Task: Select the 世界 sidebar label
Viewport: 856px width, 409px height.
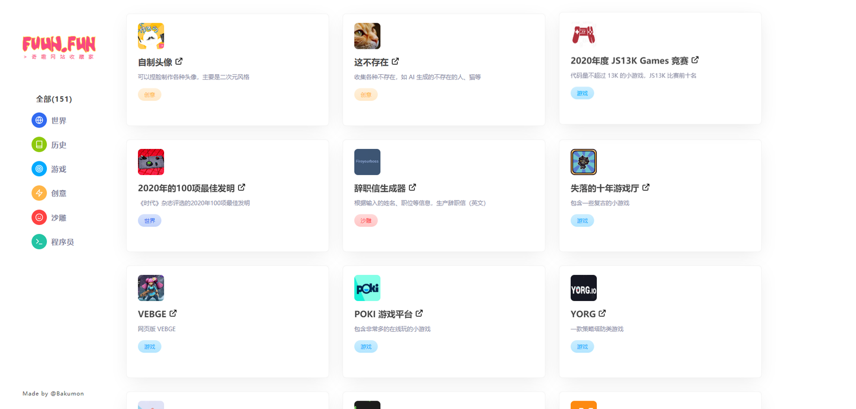Action: click(x=59, y=121)
